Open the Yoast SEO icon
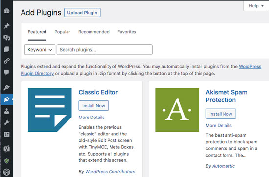The image size is (269, 177). (x=7, y=149)
